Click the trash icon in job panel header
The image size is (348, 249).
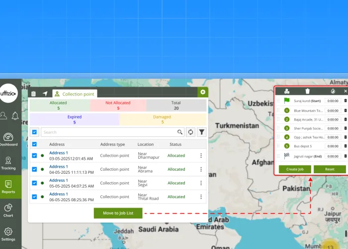pyautogui.click(x=307, y=91)
